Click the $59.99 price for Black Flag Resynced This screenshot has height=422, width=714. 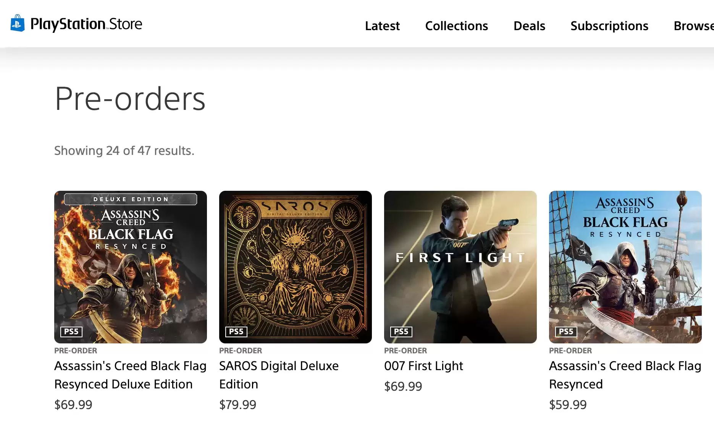pos(568,404)
